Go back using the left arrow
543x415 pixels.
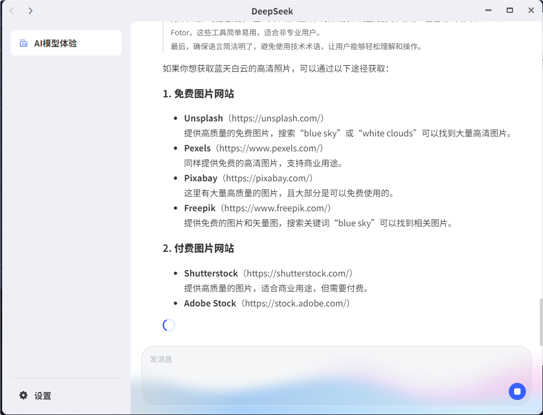[12, 11]
